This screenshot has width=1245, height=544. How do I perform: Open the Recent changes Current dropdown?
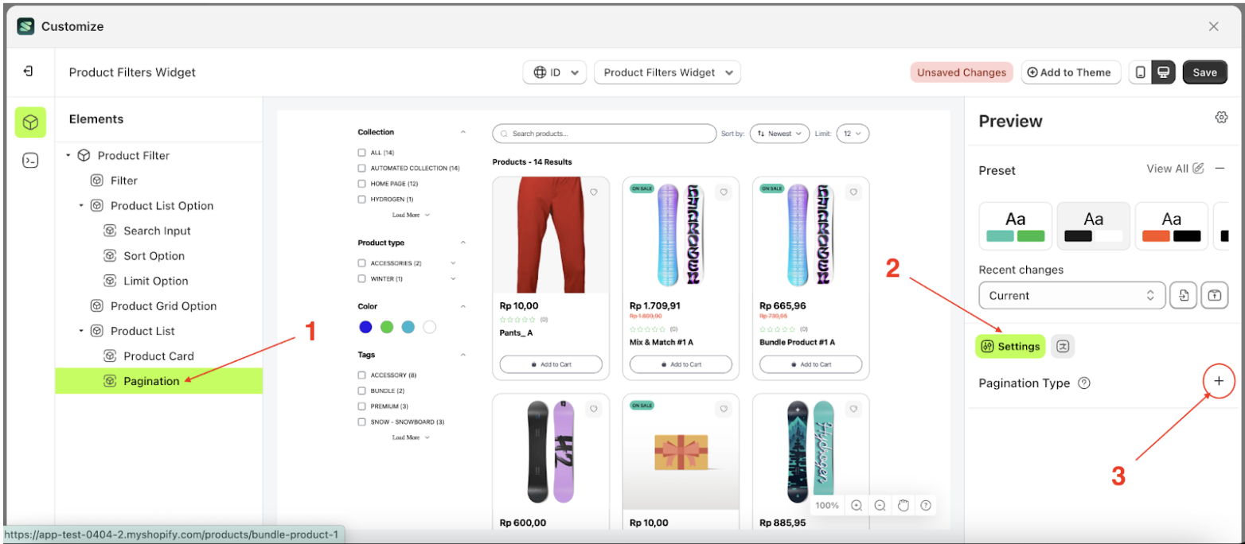(1071, 295)
